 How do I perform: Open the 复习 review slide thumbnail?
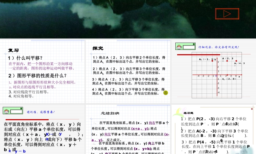[x=42, y=71]
